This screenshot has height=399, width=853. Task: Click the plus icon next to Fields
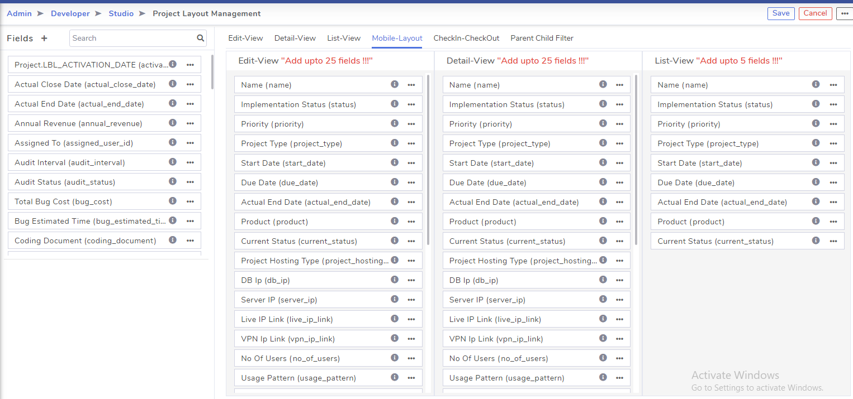[44, 39]
